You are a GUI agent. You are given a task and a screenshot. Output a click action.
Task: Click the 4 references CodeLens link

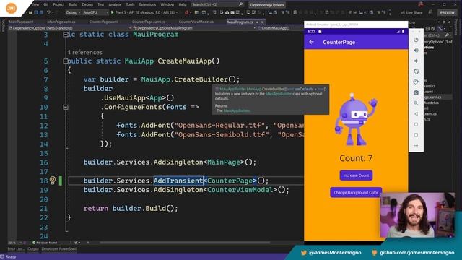tap(85, 53)
